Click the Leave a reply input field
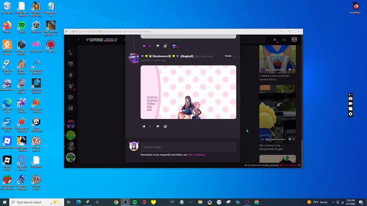Screen dimensions: 367x206 pos(188,147)
